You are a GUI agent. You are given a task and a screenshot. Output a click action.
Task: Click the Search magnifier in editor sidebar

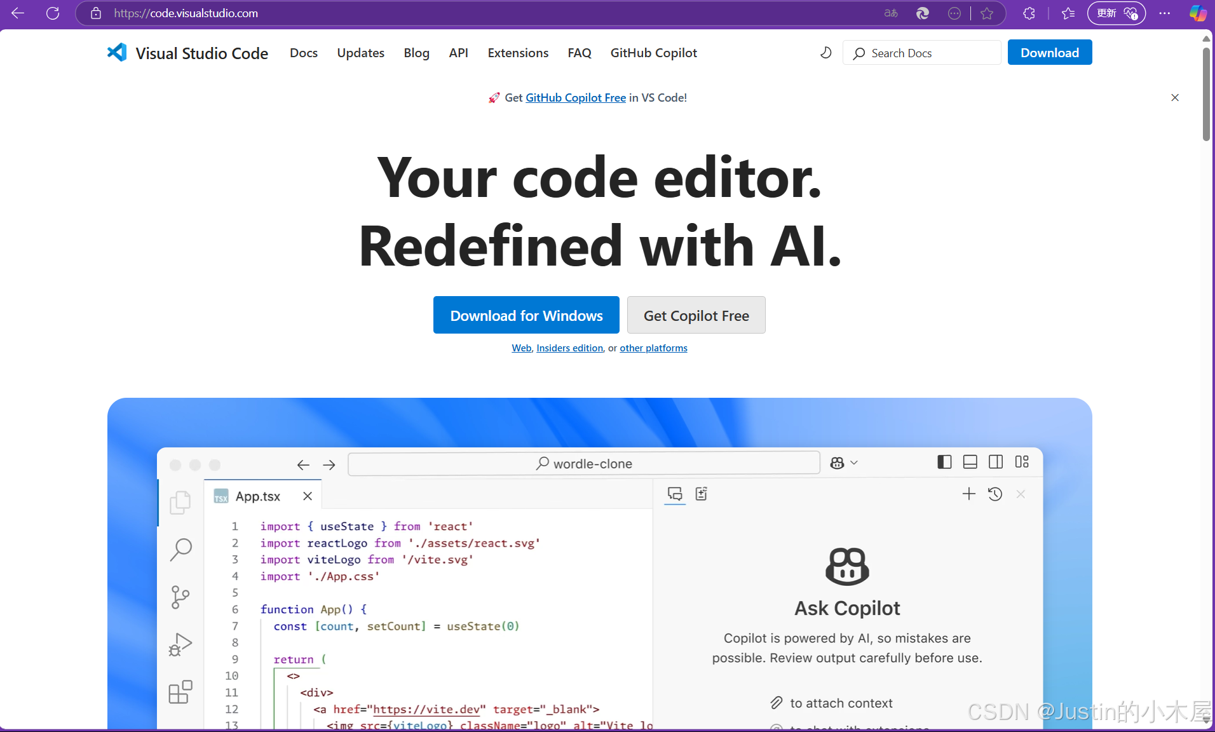[180, 550]
